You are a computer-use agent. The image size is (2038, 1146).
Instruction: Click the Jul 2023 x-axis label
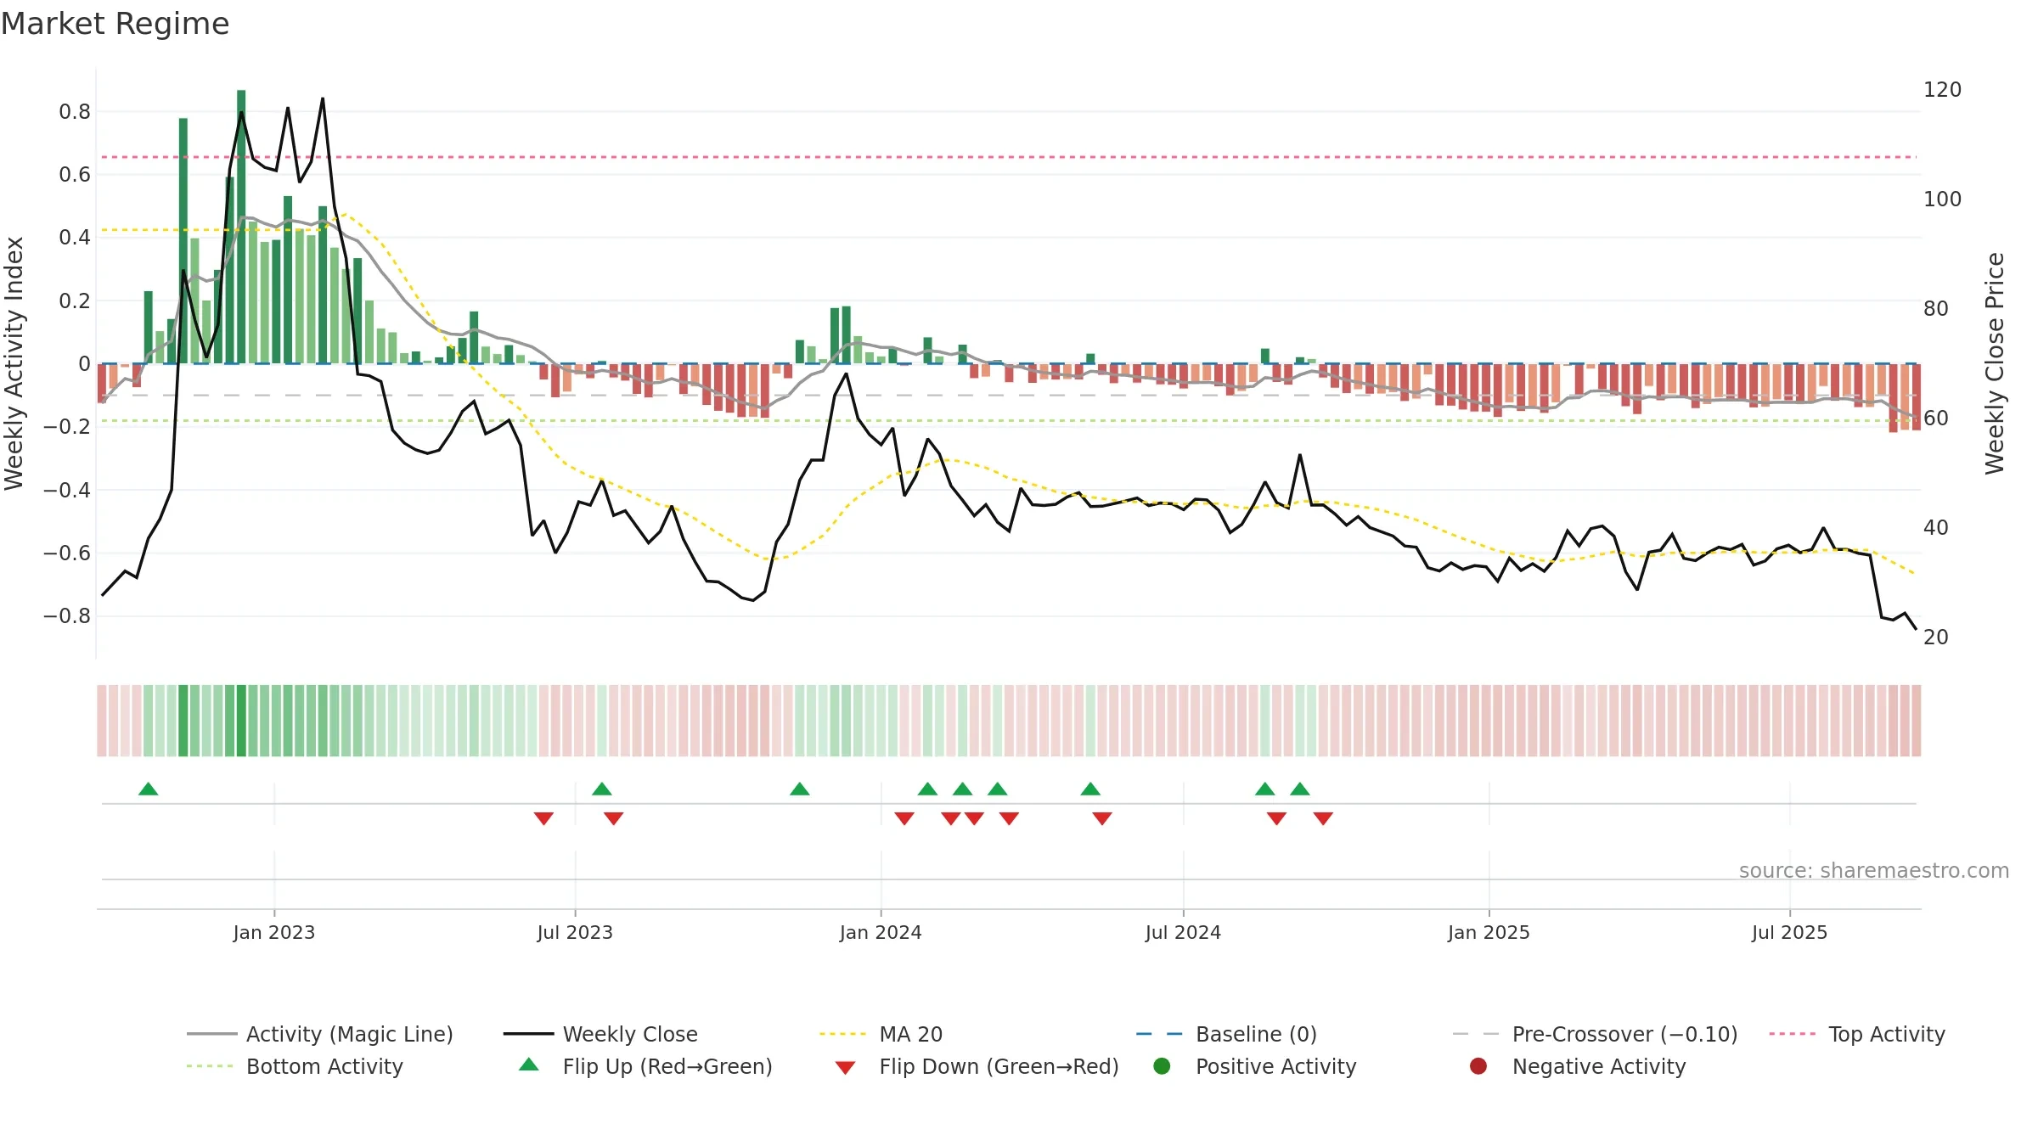[x=575, y=932]
